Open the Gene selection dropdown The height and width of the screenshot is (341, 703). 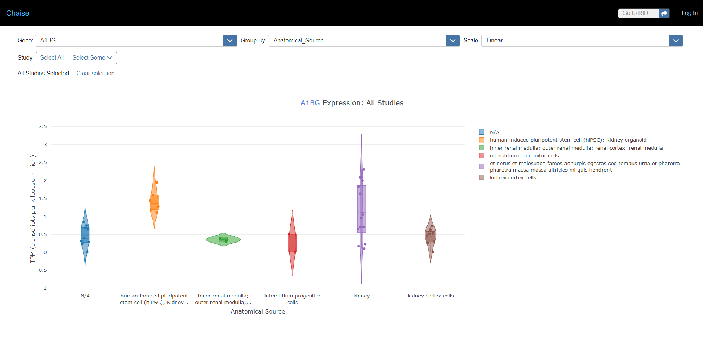[x=230, y=41]
